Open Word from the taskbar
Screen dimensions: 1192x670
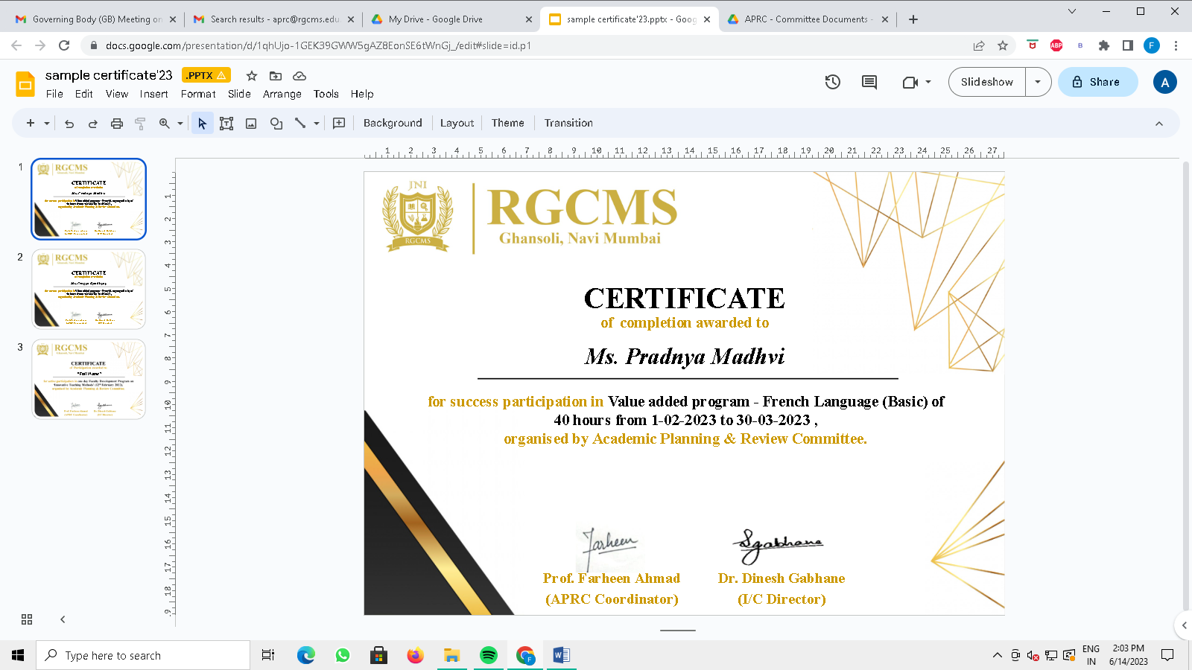(562, 655)
